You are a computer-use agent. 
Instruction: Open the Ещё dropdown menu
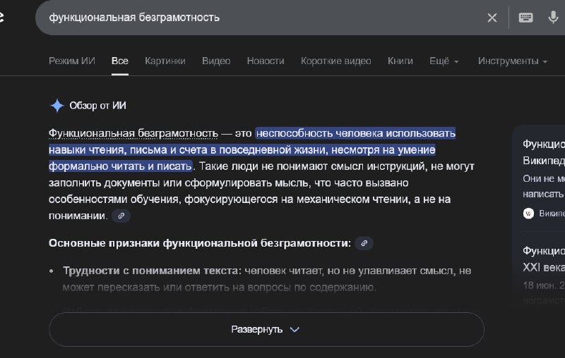pos(444,61)
